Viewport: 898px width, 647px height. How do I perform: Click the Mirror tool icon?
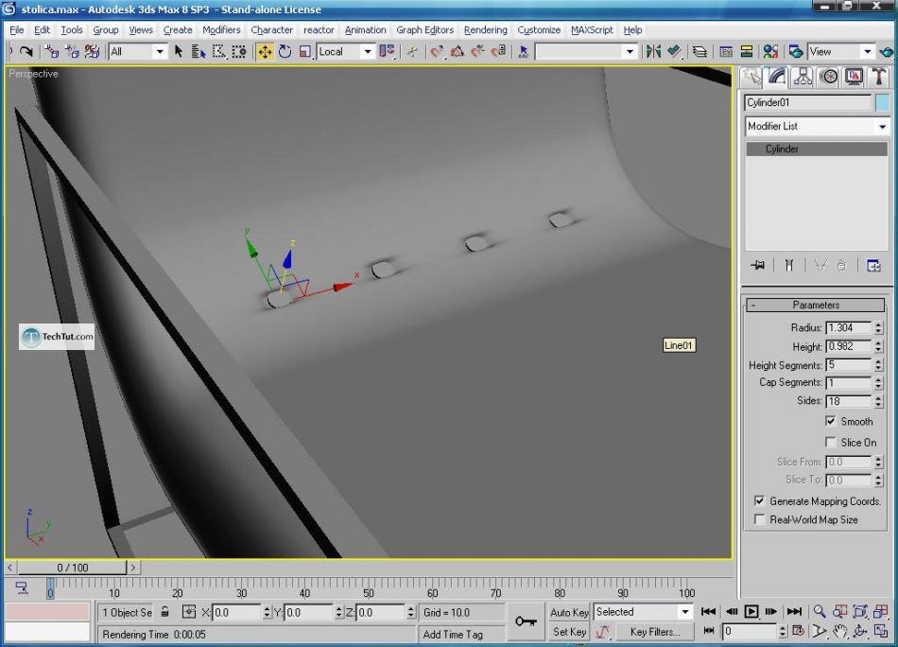point(653,52)
